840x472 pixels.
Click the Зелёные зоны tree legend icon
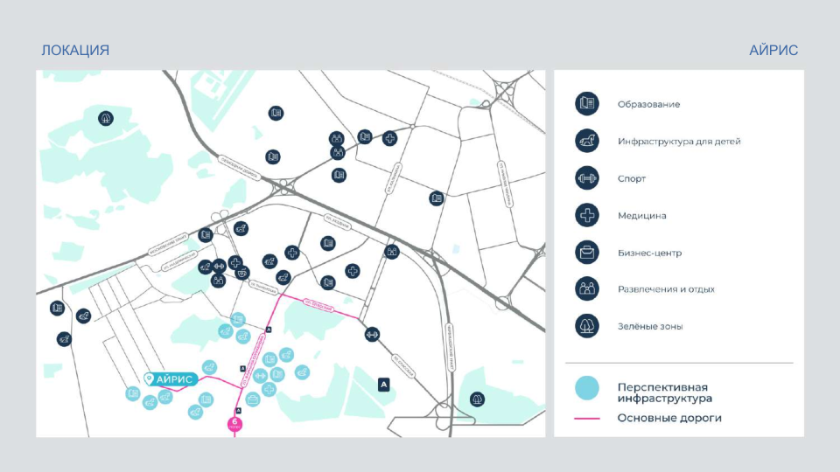click(x=585, y=326)
